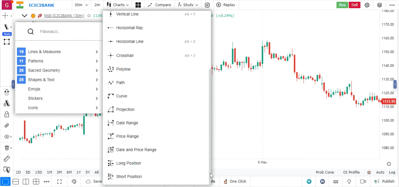399x187 pixels.
Task: Select the trash delete drawings icon
Action: (7, 148)
